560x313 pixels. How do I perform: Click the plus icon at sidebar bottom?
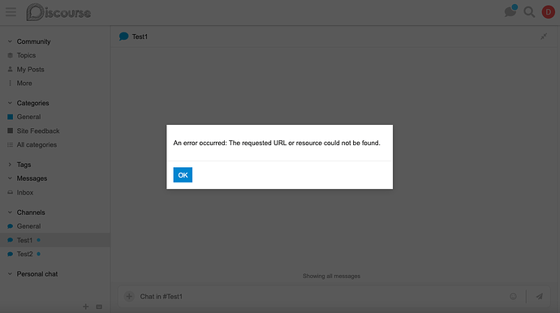pyautogui.click(x=86, y=307)
